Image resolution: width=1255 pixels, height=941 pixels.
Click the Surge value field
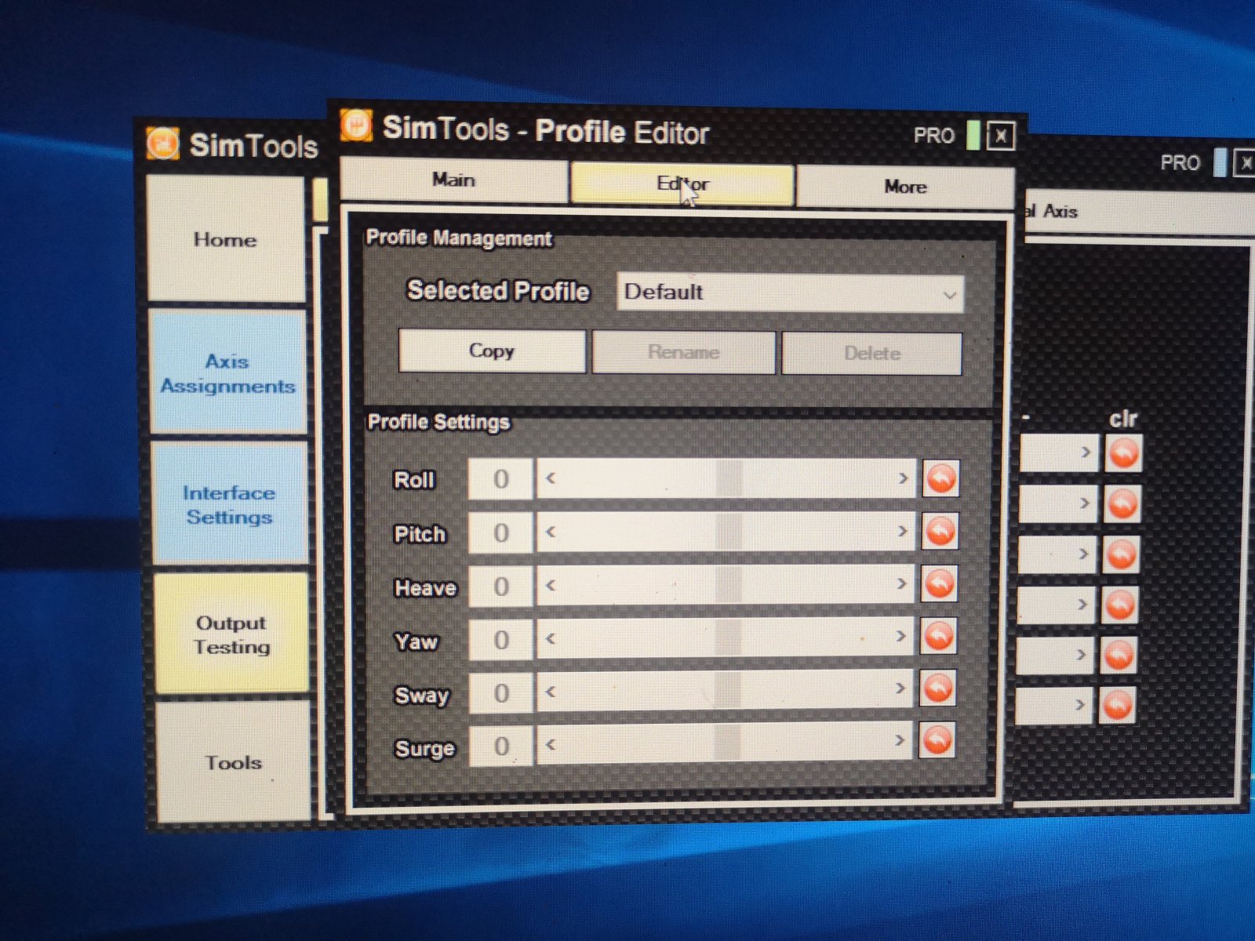pyautogui.click(x=502, y=746)
